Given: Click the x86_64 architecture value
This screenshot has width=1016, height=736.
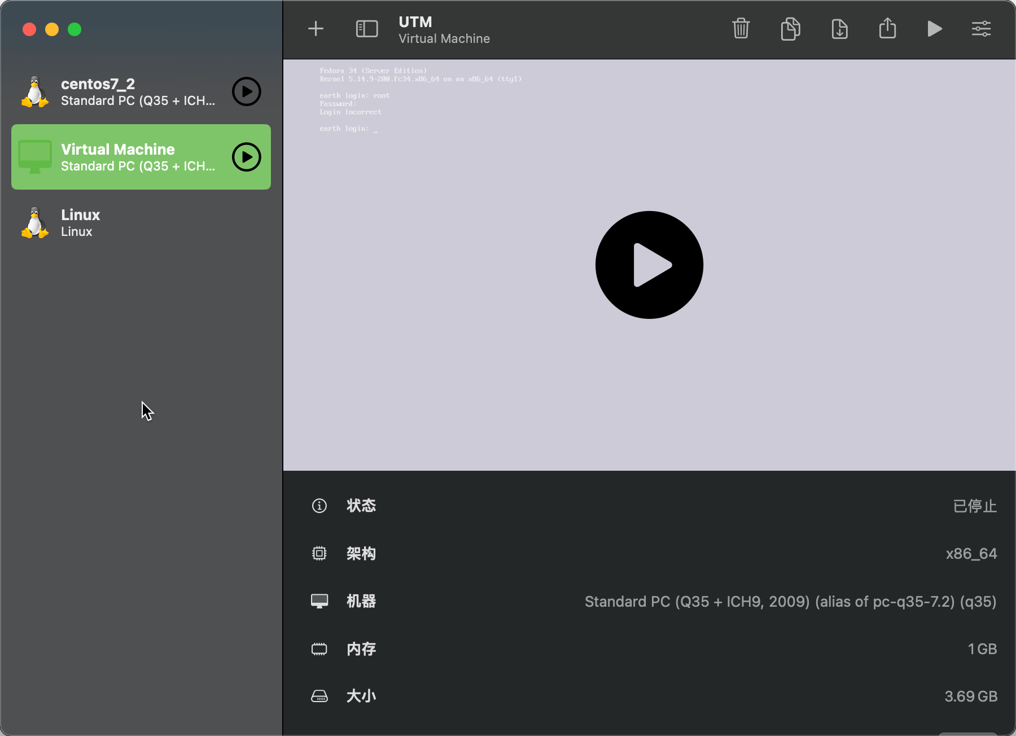Looking at the screenshot, I should (x=971, y=554).
